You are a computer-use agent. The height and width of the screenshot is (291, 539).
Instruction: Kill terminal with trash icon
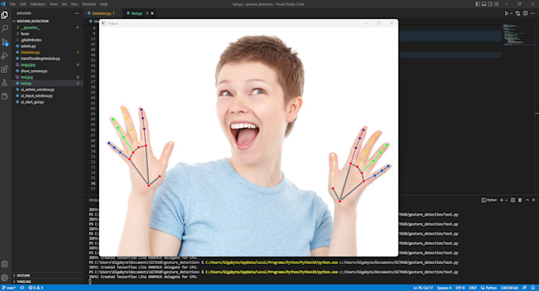[x=520, y=200]
